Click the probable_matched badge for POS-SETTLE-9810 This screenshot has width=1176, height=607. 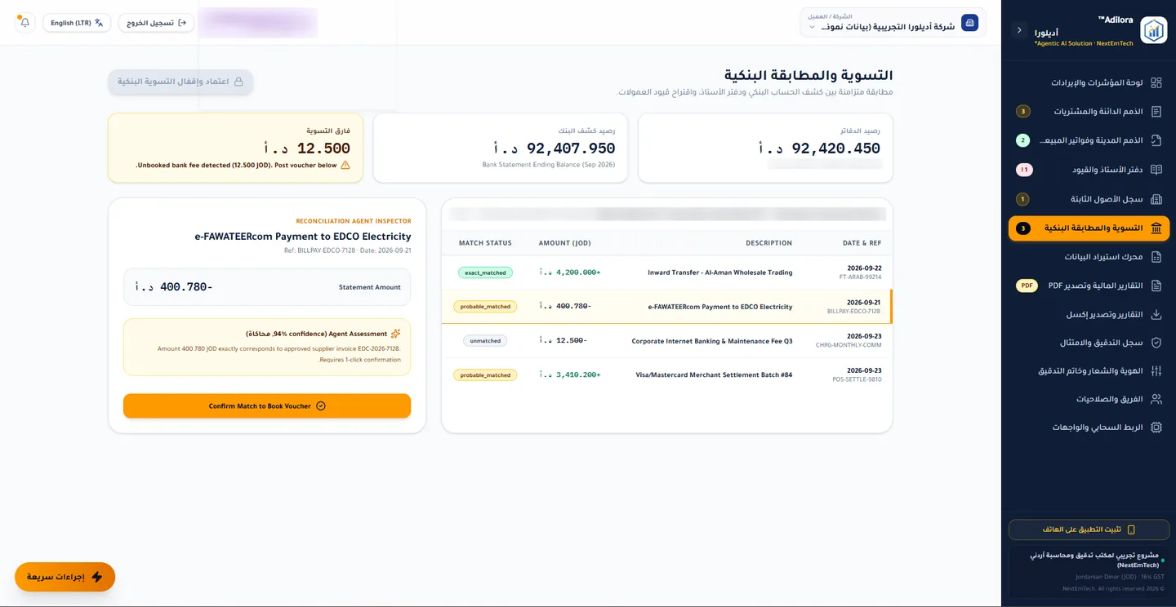pyautogui.click(x=485, y=375)
